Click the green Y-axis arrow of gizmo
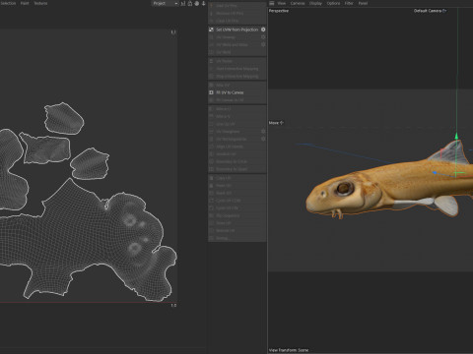Screen dimensions: 473x354 [456, 136]
